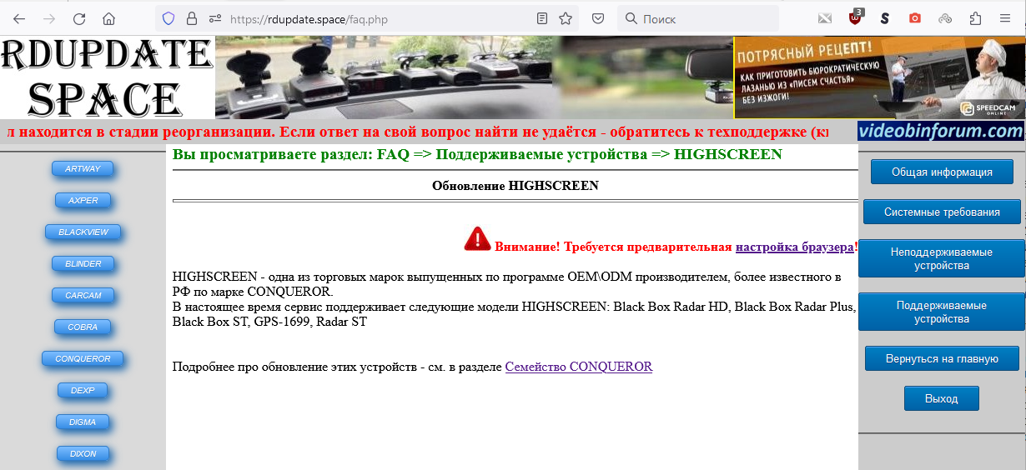Save page to Pocket
Screen dimensions: 1026x470
point(598,18)
